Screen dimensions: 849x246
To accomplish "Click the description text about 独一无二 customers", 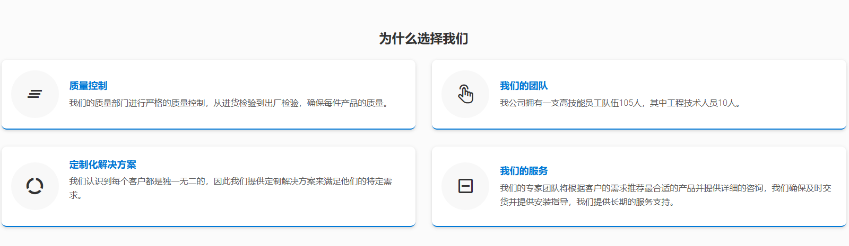I will point(230,181).
